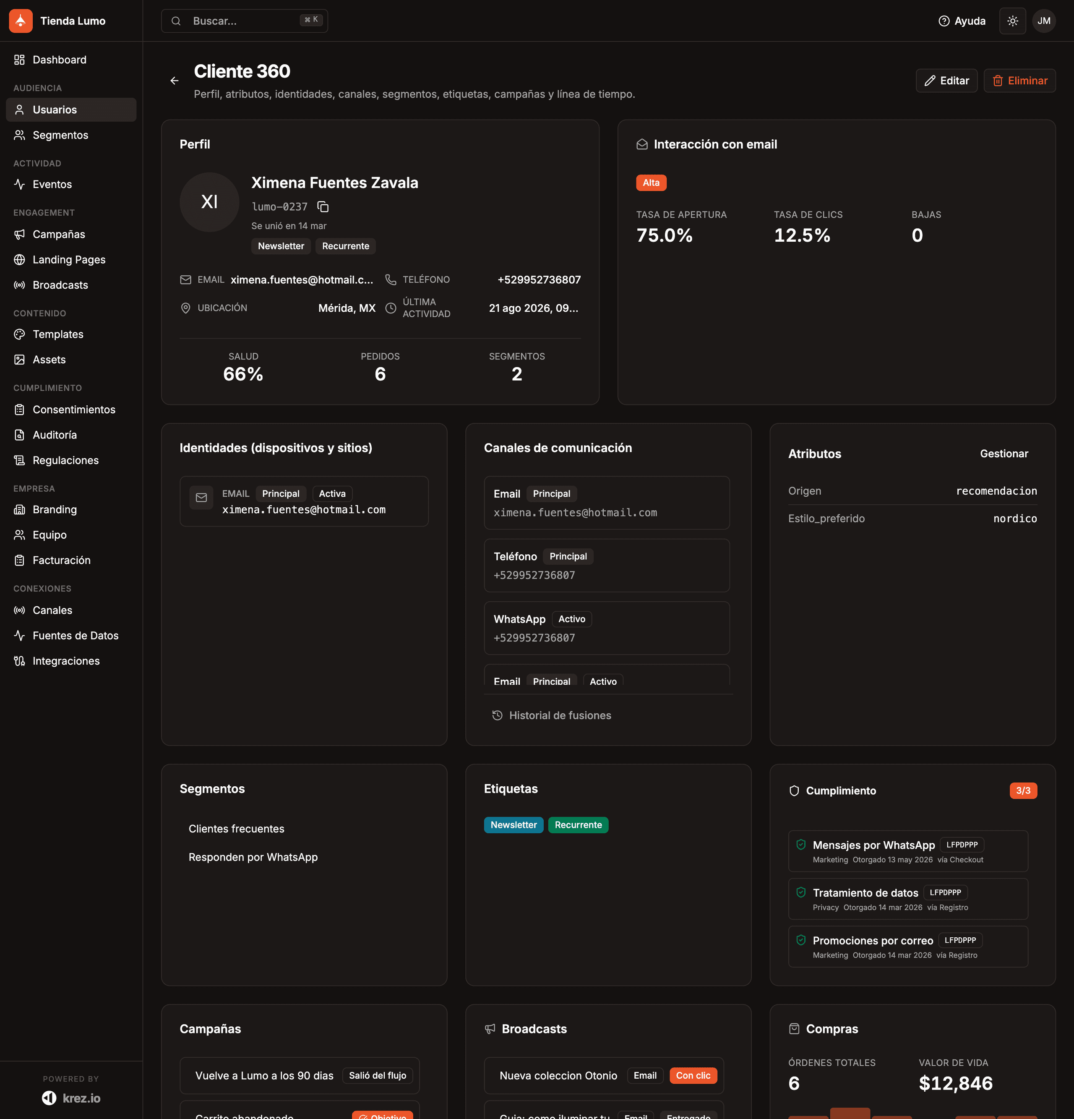Open Dashboard in the sidebar
Viewport: 1074px width, 1119px height.
coord(71,60)
